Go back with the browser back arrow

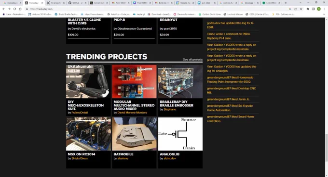(4, 9)
